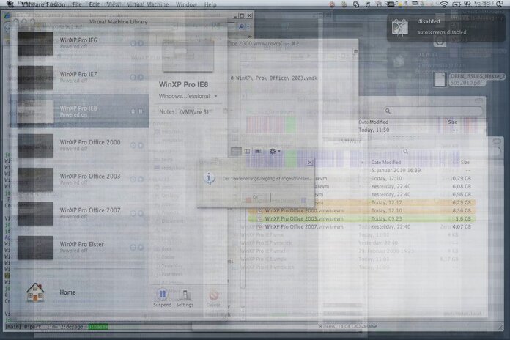Click the pause icon in WinXP Pro IE8 row
Screen dimensions: 510x340
pos(141,111)
